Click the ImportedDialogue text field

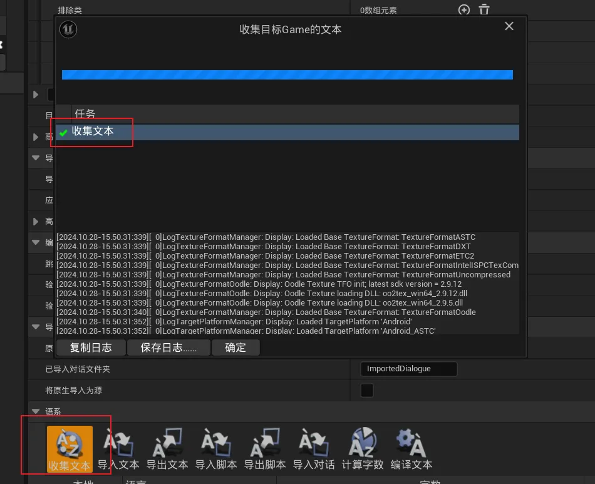point(409,369)
